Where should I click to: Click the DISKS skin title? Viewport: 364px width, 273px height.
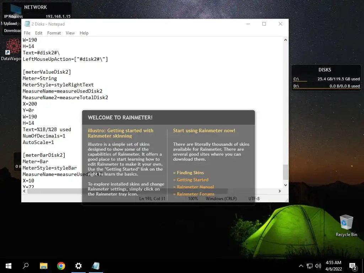click(x=325, y=70)
